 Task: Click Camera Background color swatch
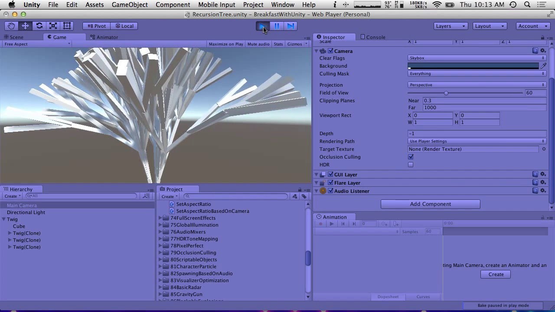[473, 66]
